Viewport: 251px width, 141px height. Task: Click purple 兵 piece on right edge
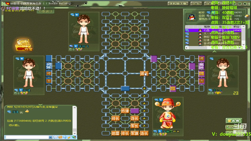pyautogui.click(x=201, y=81)
